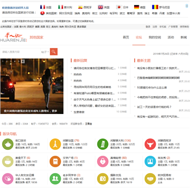Click the 文学广场 (1) board title

point(70,158)
